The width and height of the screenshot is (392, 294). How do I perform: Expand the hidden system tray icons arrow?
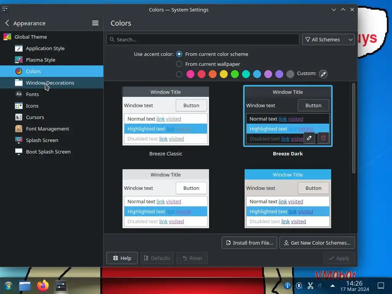tap(333, 286)
